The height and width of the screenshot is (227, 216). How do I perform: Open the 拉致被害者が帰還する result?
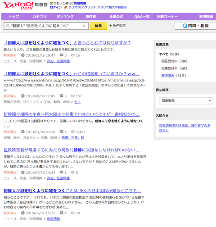72,150
